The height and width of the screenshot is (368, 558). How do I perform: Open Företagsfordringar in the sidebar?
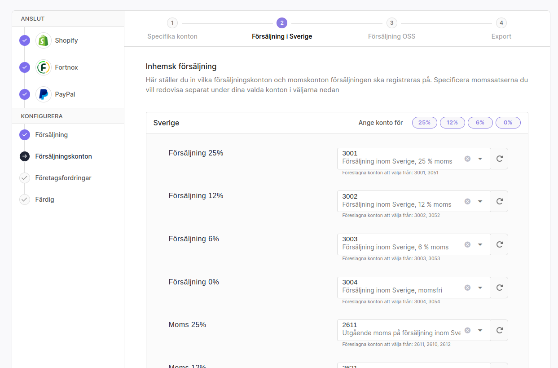coord(63,178)
